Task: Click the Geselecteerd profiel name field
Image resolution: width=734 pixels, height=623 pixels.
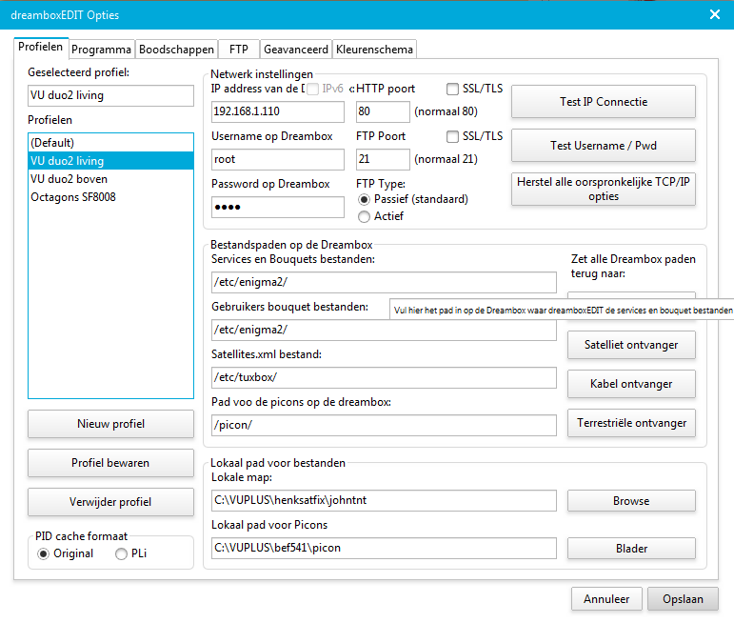Action: [111, 95]
